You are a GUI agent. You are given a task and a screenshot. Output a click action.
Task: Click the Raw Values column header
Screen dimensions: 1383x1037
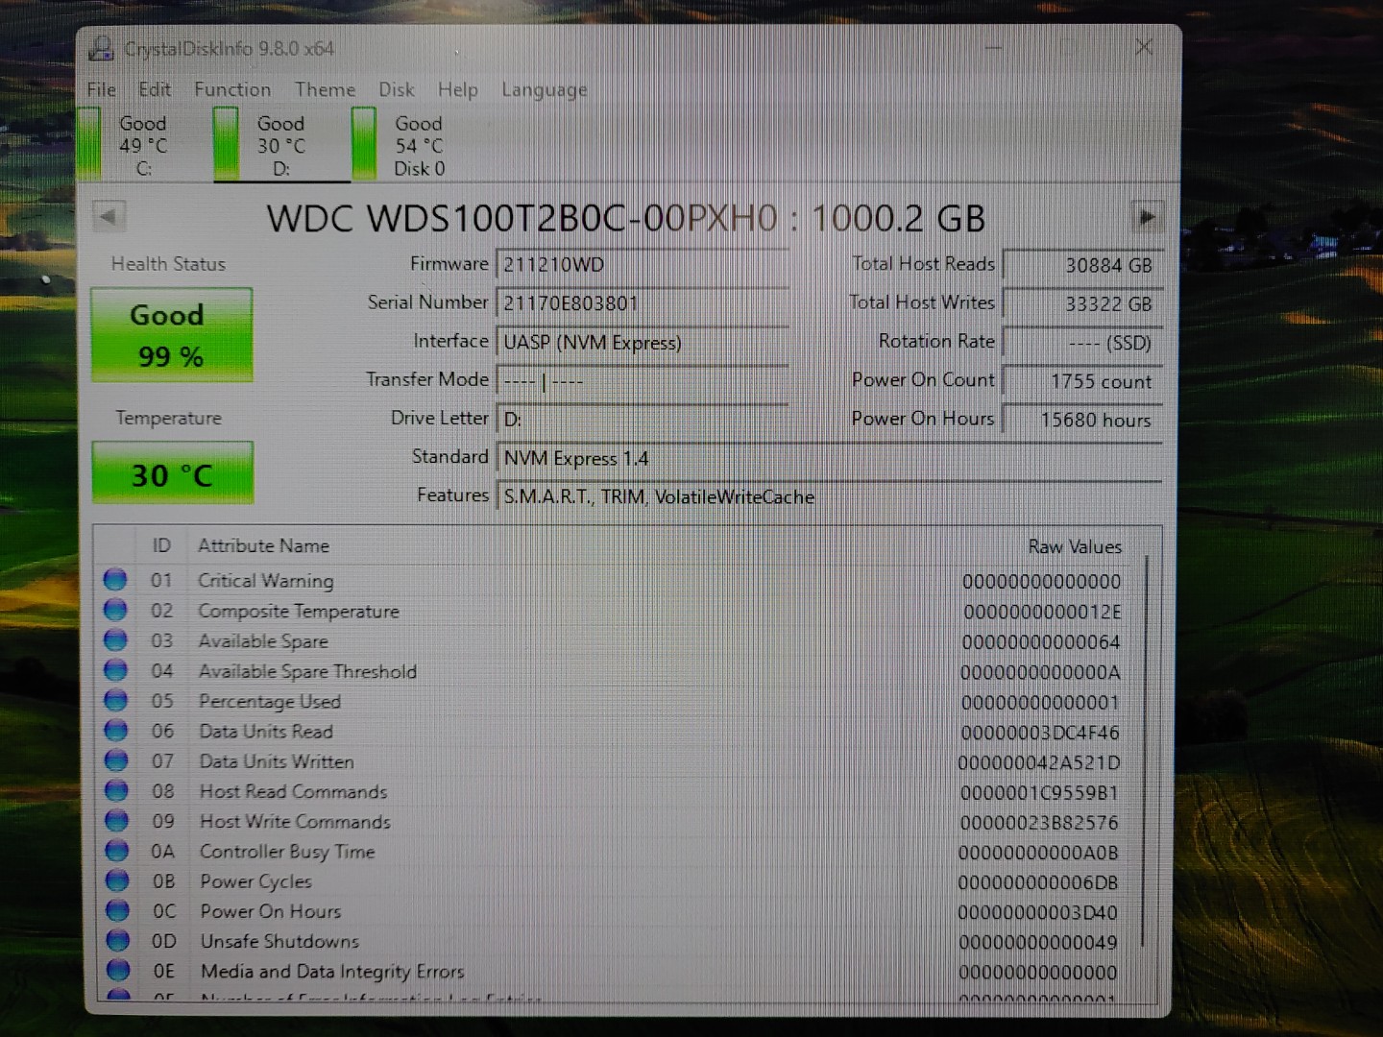(x=1075, y=546)
